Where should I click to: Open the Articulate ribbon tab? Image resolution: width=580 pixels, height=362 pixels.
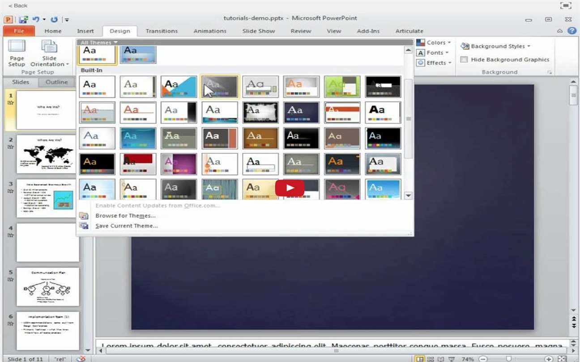coord(409,31)
